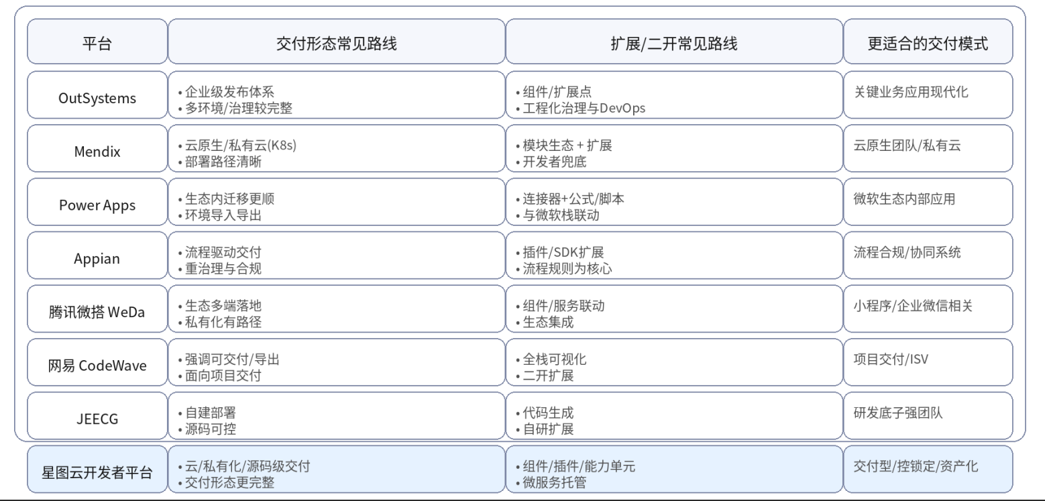
Task: Select the highlighted 星图云开发者平台 cell
Action: tap(97, 472)
